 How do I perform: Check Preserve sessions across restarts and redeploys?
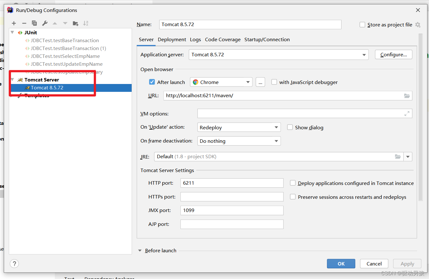(293, 197)
